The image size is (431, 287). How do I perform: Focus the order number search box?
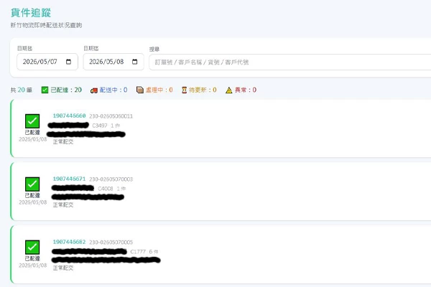[x=290, y=62]
